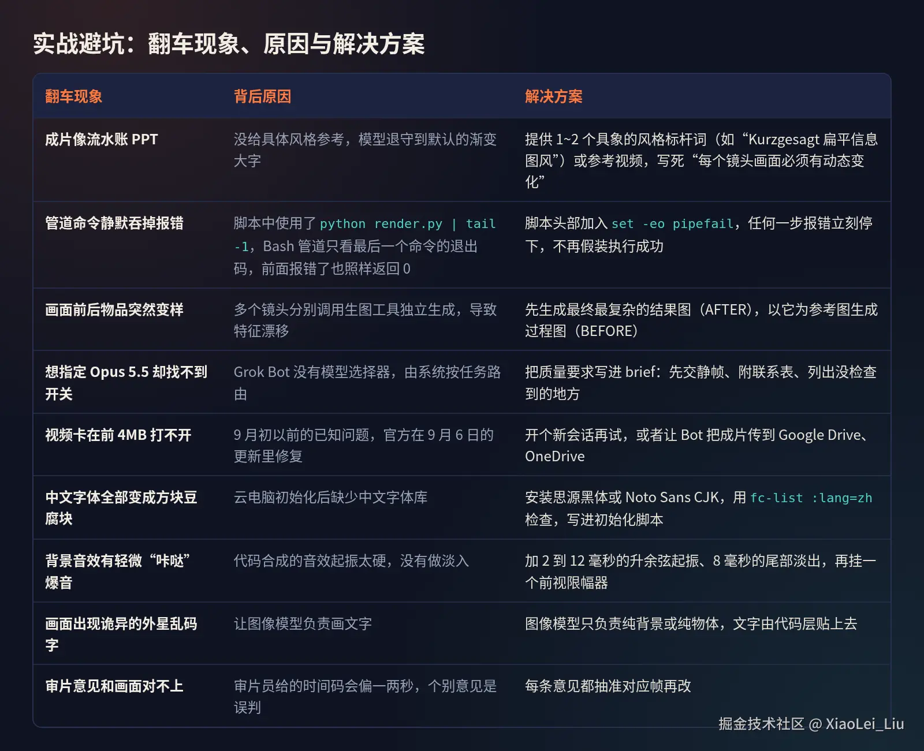Click the solution 先生成最终最复杂的结果图（AFTER）
The image size is (924, 751).
click(701, 320)
